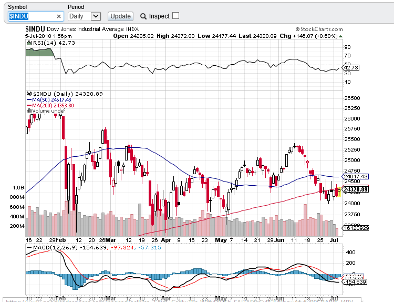The height and width of the screenshot is (302, 394).
Task: Click the Symbol input field containing $INDU
Action: tap(35, 16)
